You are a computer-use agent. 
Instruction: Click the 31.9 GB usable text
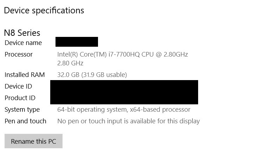104,75
